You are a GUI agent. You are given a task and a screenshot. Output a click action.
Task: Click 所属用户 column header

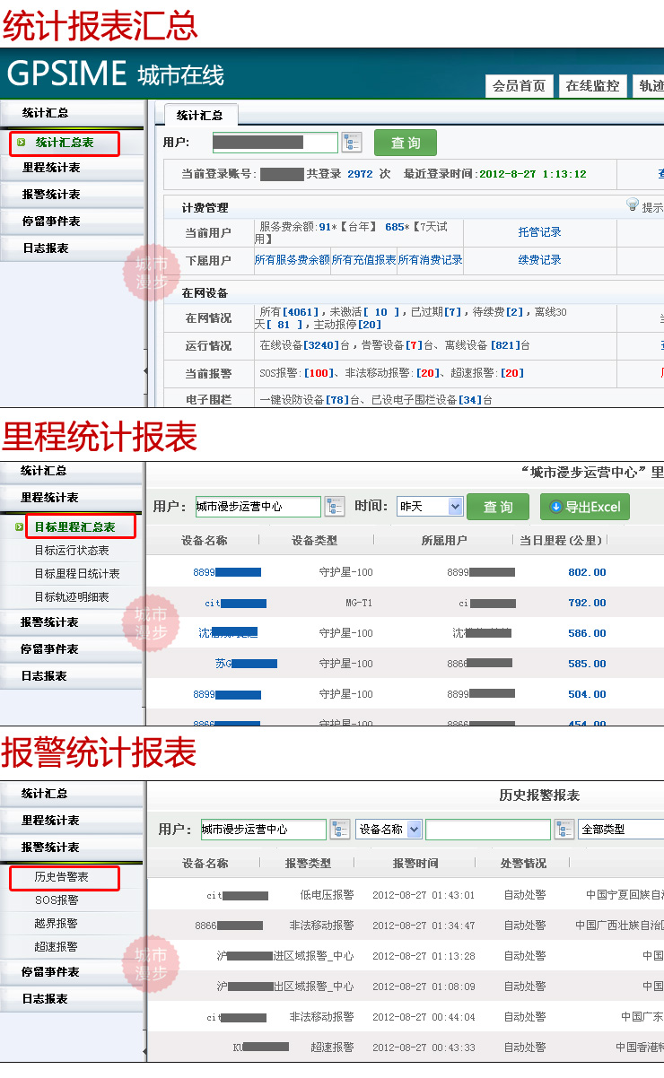(x=444, y=541)
